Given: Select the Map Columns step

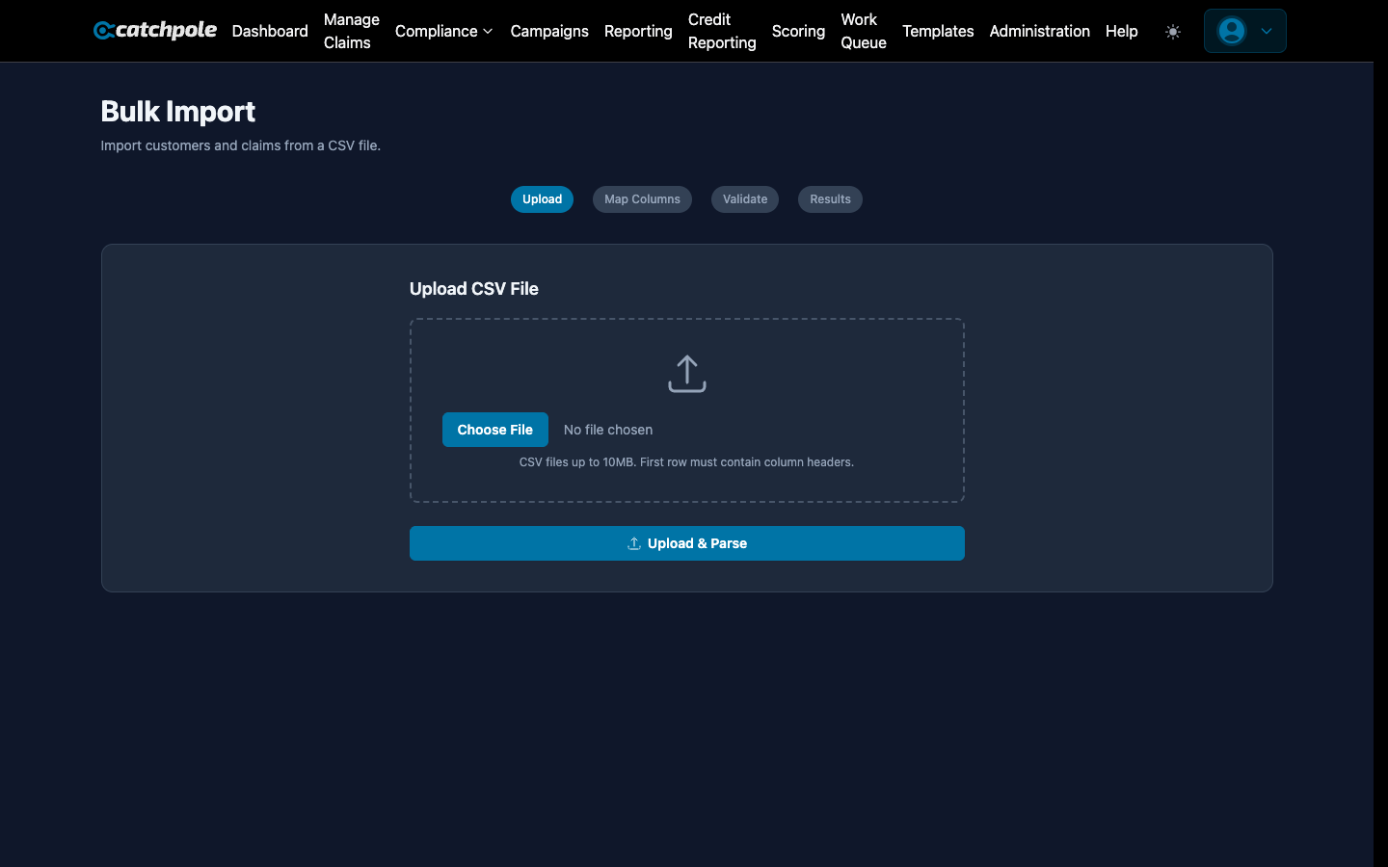Looking at the screenshot, I should pyautogui.click(x=642, y=199).
